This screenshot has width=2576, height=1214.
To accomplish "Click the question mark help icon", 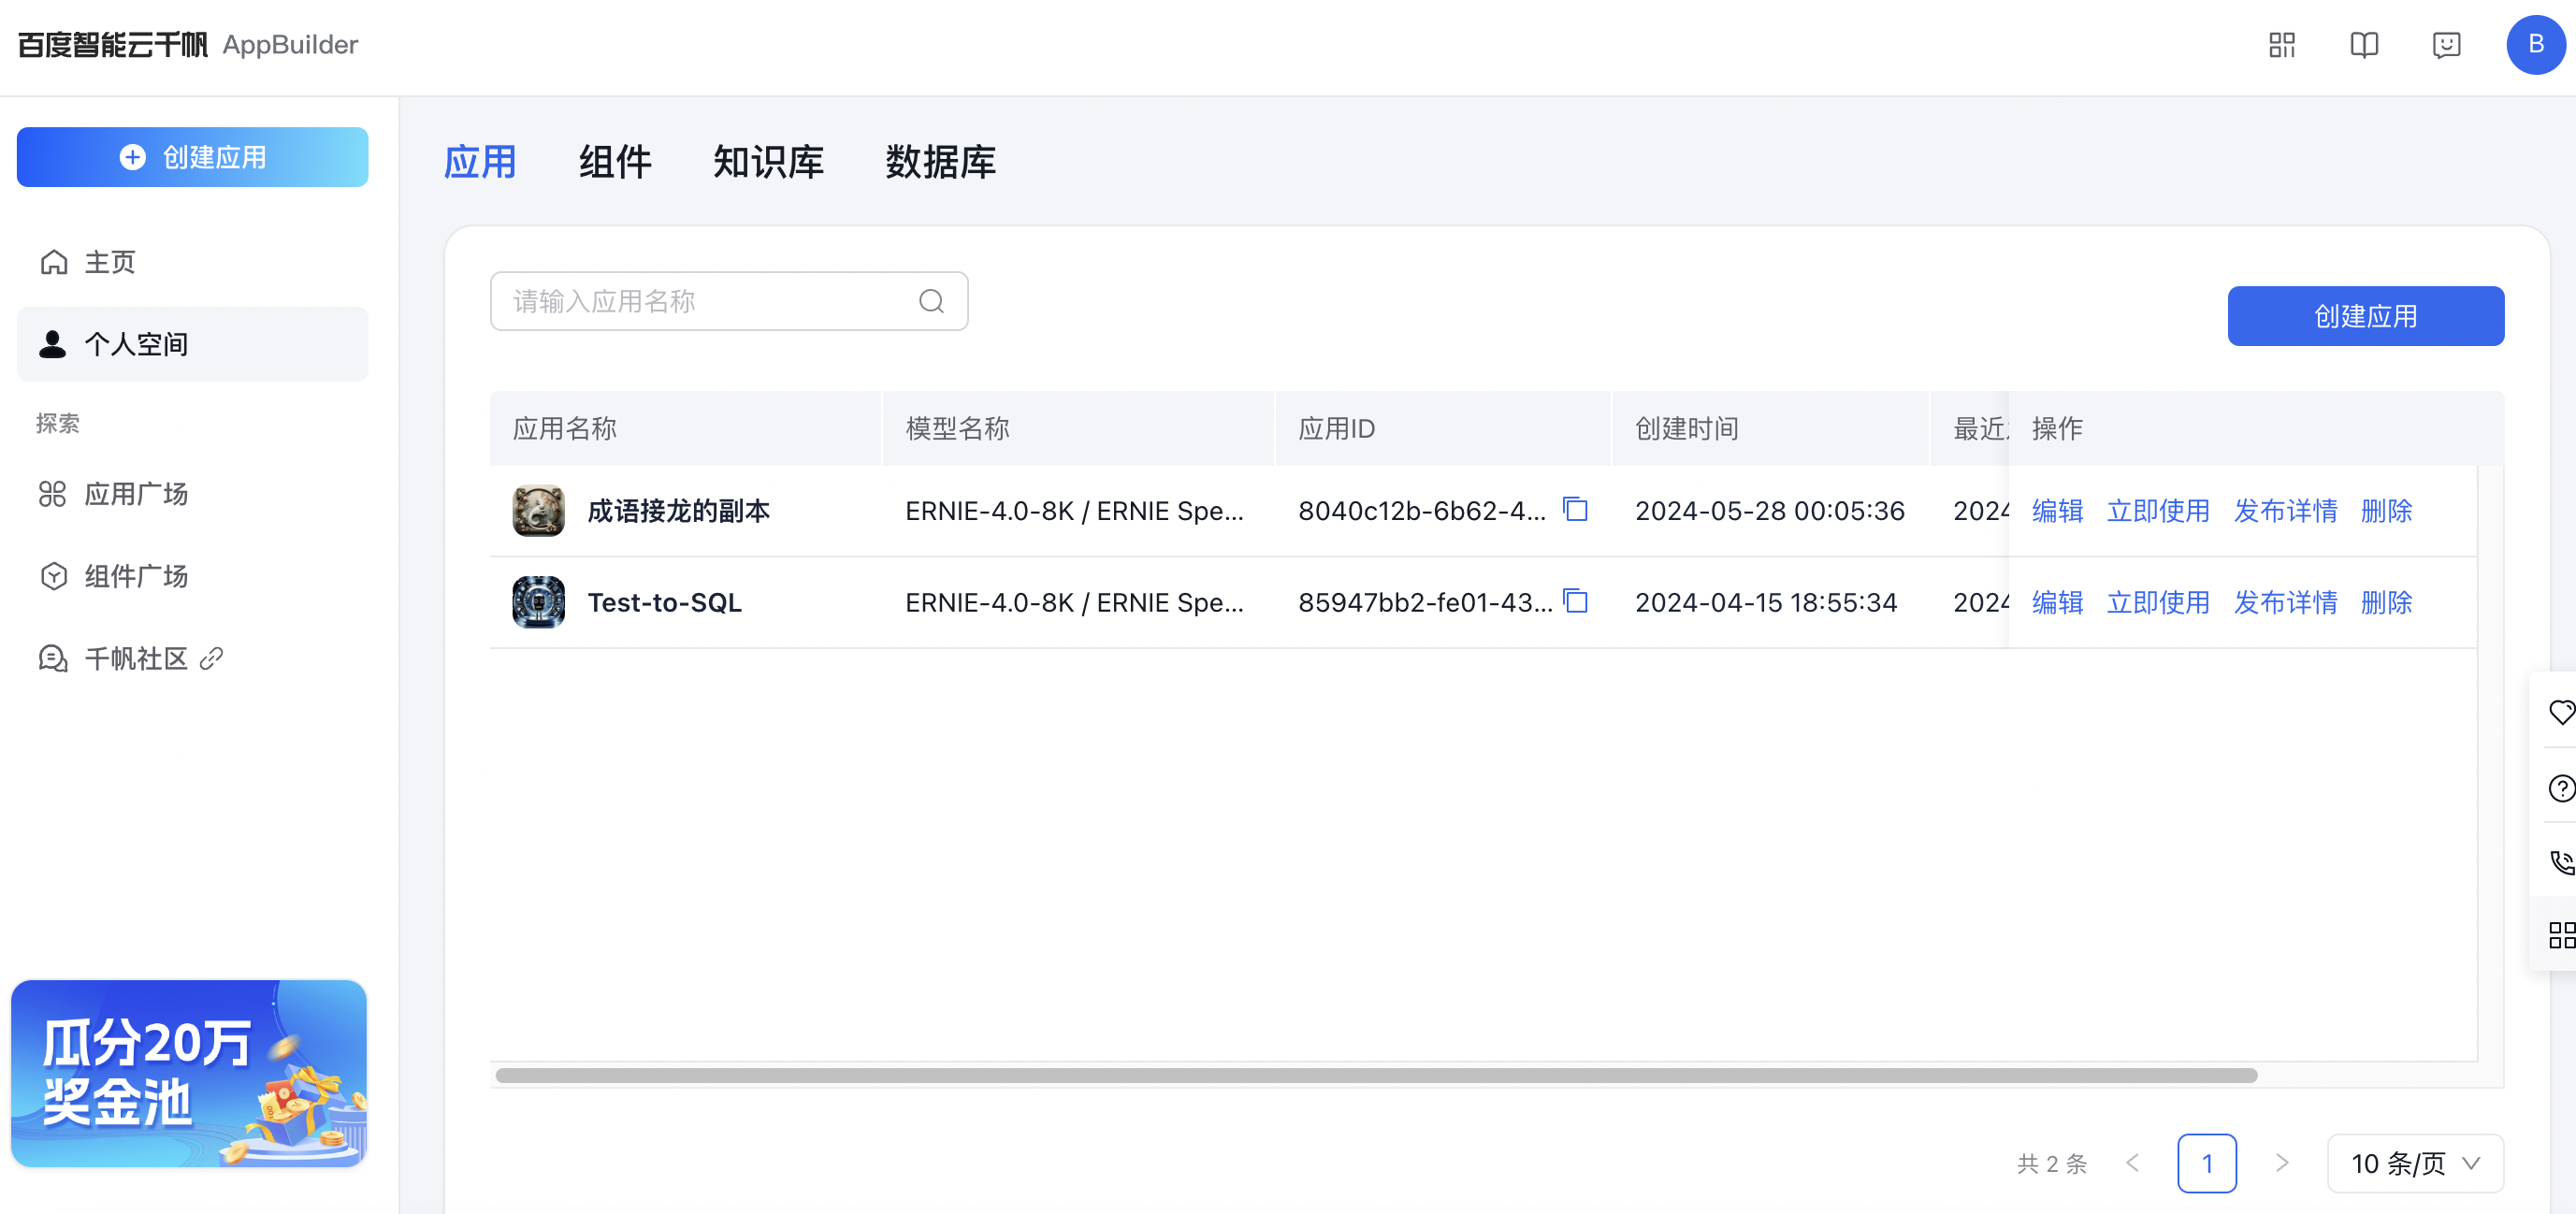I will 2560,788.
